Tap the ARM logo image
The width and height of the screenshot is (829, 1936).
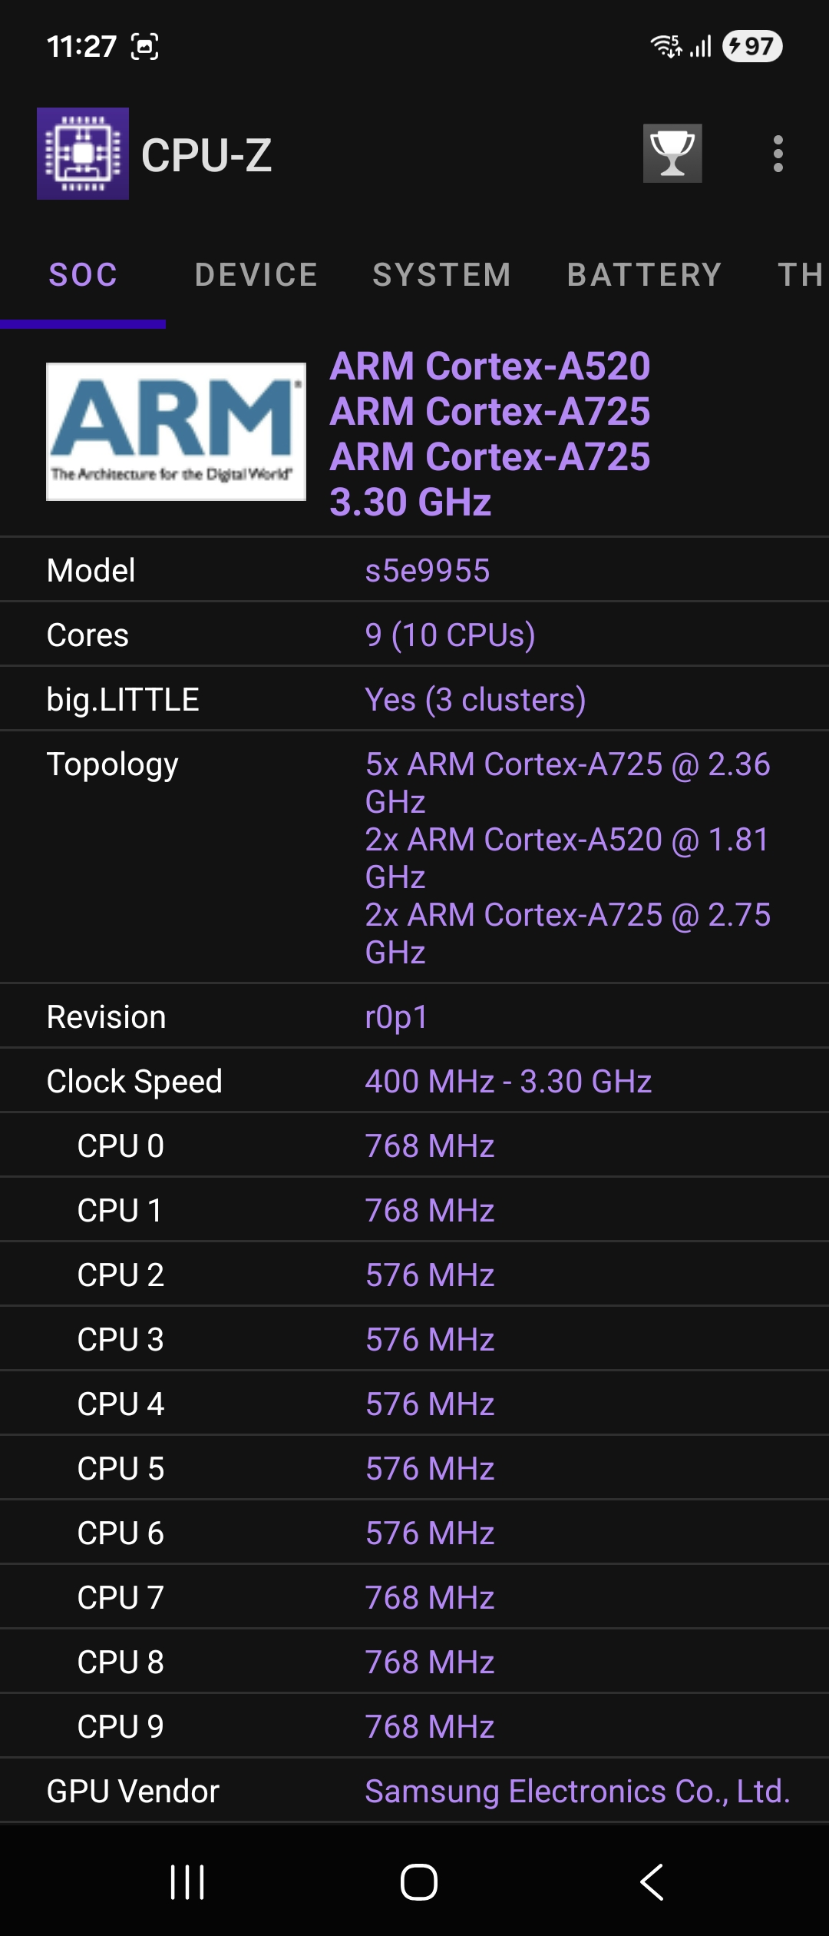176,431
